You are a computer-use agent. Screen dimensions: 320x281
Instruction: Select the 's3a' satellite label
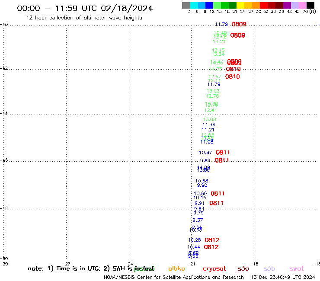pos(243,268)
